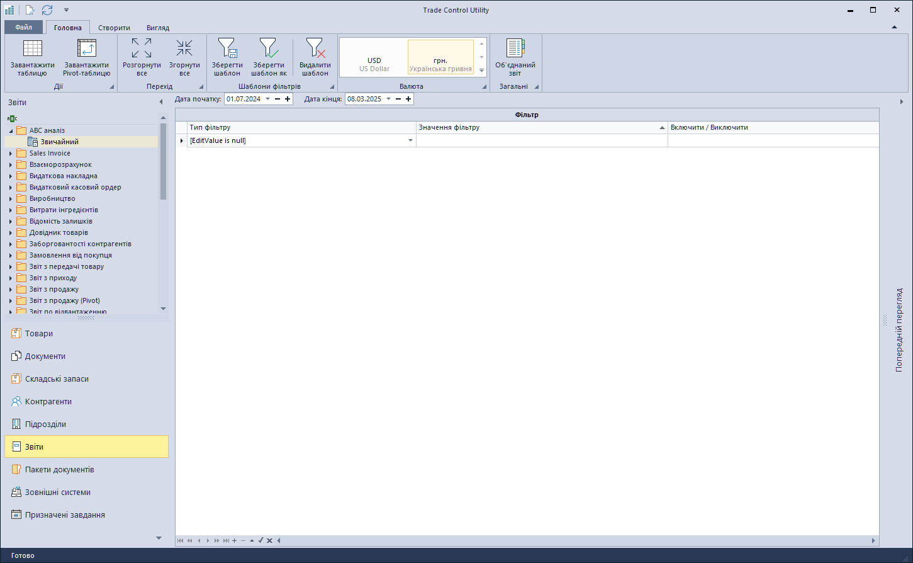This screenshot has width=913, height=563.
Task: Go to first record in grid navigator
Action: pos(181,540)
